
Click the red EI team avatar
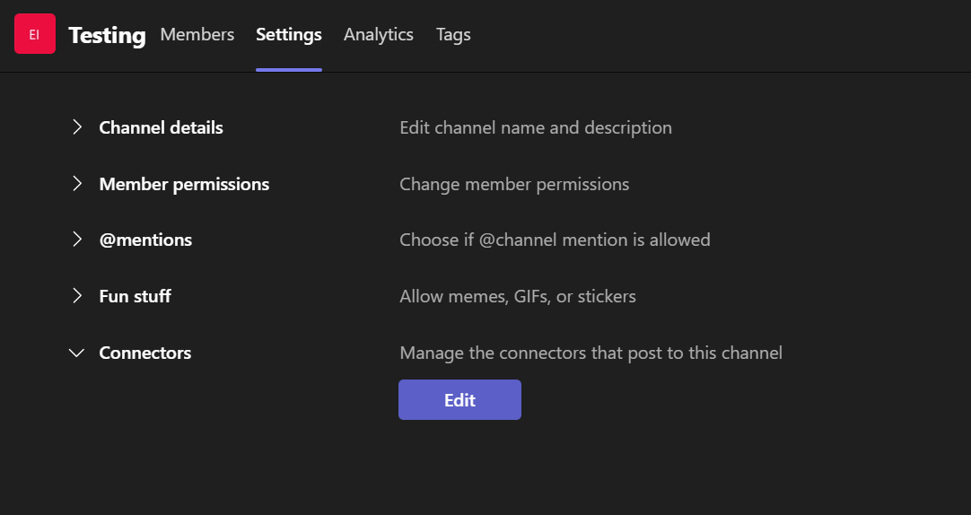coord(34,34)
